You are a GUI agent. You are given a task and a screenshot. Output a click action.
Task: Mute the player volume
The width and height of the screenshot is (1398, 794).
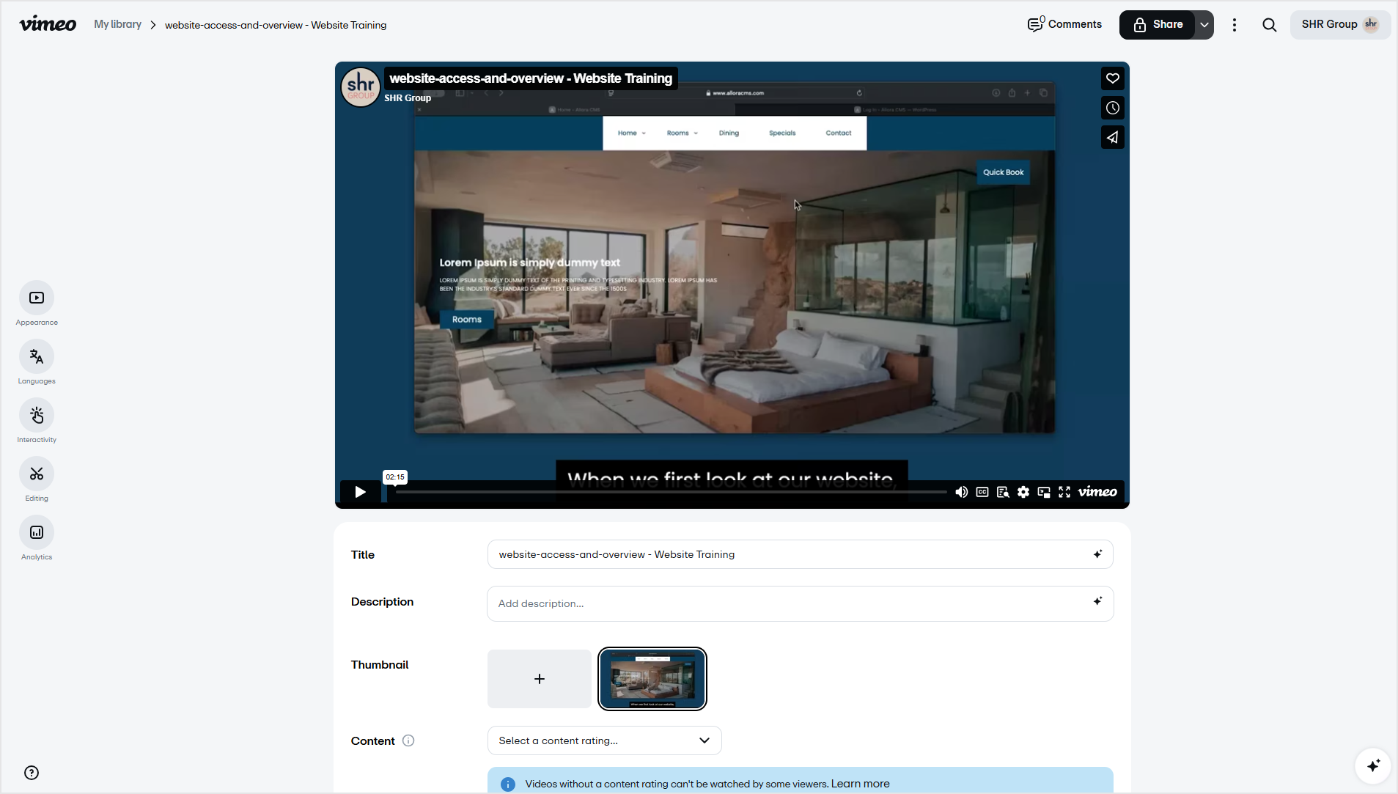point(962,492)
